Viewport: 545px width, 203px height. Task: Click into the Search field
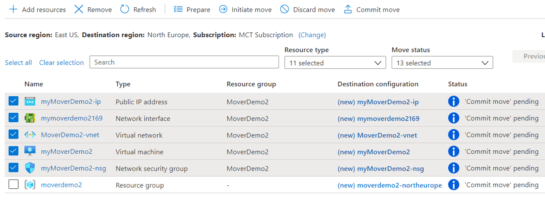tap(184, 62)
